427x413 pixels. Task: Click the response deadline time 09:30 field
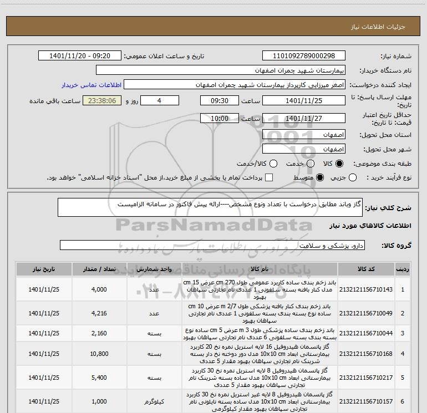coord(220,100)
